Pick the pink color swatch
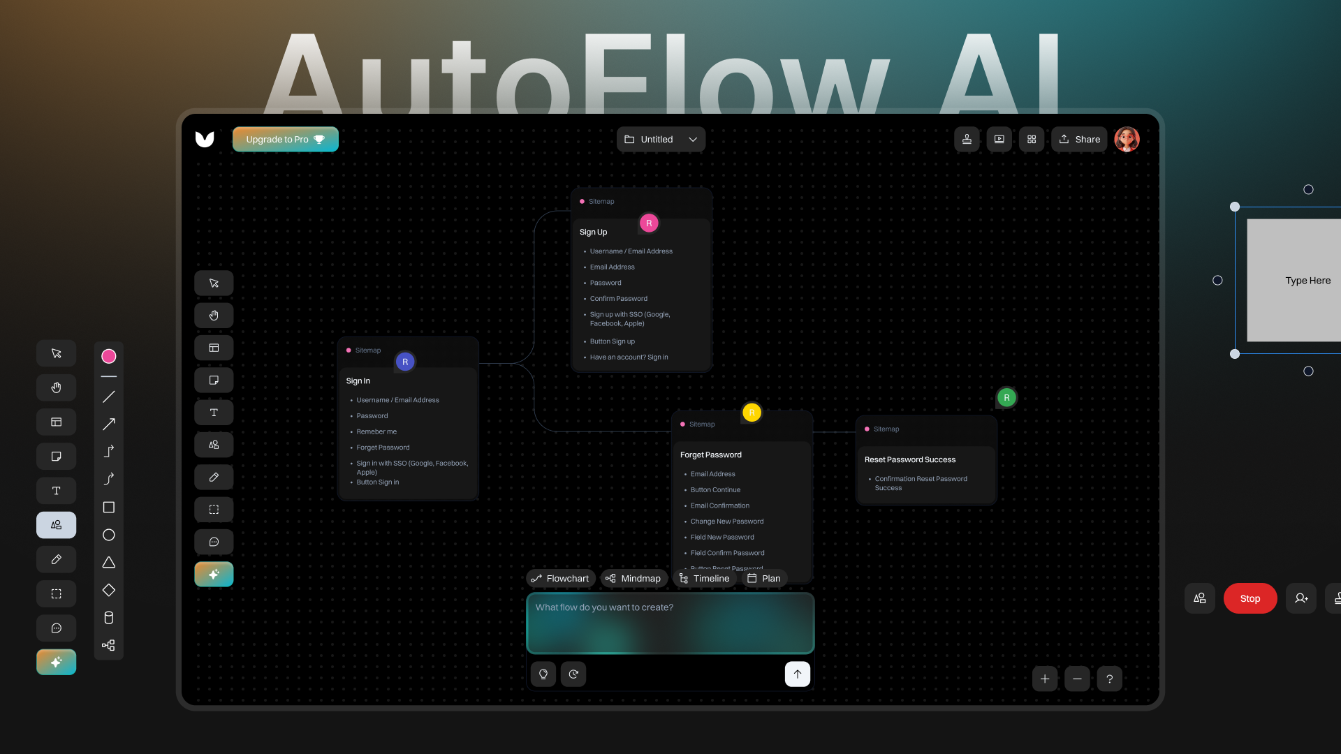 [x=109, y=356]
